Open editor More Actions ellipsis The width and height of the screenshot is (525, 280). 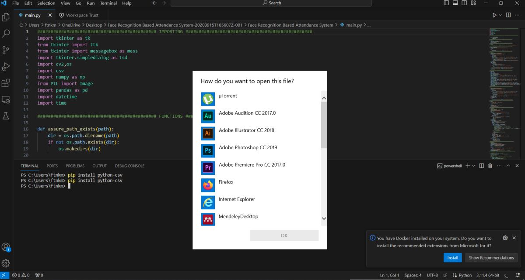point(518,15)
